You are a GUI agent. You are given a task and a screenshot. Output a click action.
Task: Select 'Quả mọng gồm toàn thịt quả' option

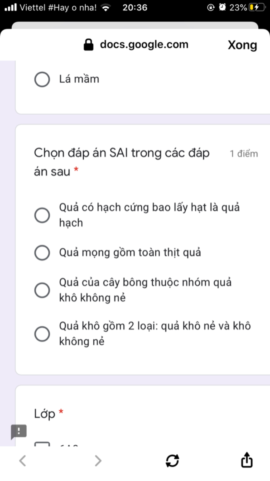coord(42,253)
